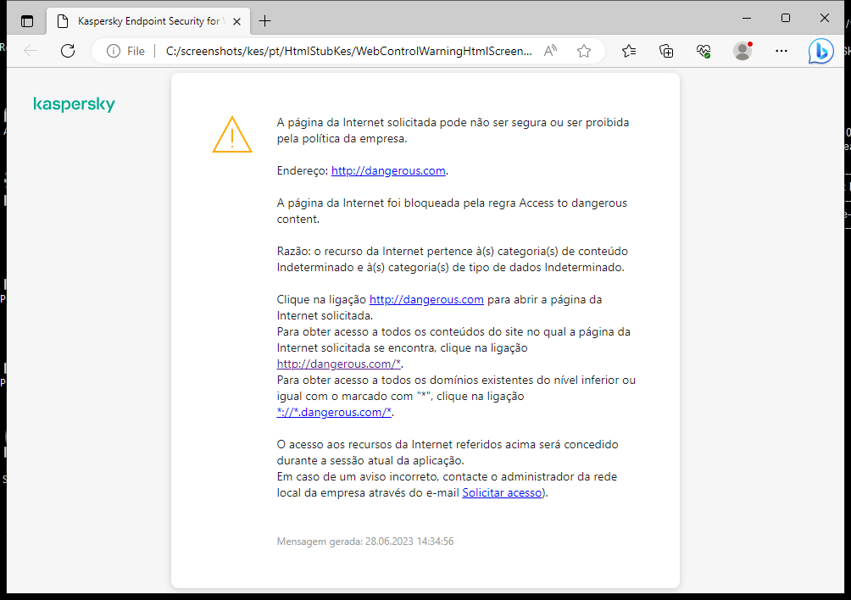
Task: Toggle the Favorites bar star list icon
Action: [x=628, y=51]
